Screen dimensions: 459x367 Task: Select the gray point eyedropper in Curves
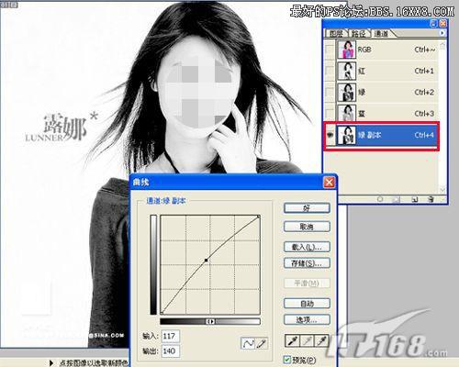[x=307, y=340]
